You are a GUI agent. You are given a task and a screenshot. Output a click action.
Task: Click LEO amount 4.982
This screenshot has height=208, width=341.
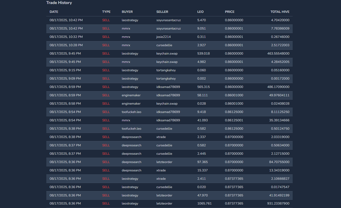(202, 62)
